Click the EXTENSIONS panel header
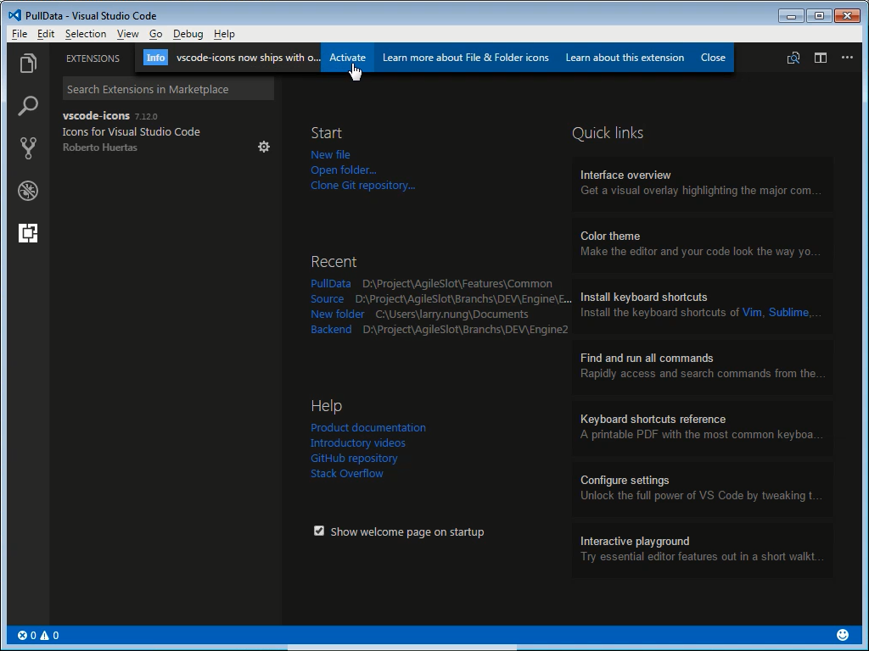 93,58
